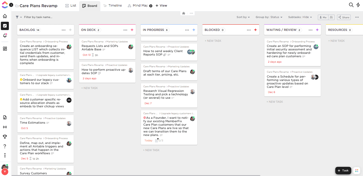
Task: Click the Filter by task name field
Action: 38,17
